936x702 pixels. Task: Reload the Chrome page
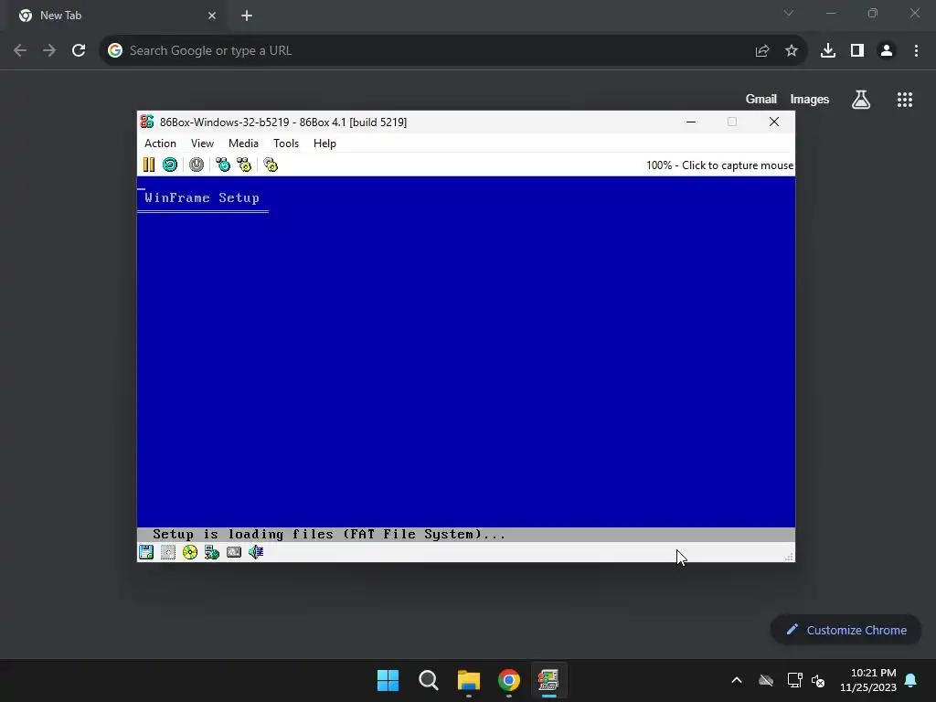[79, 50]
